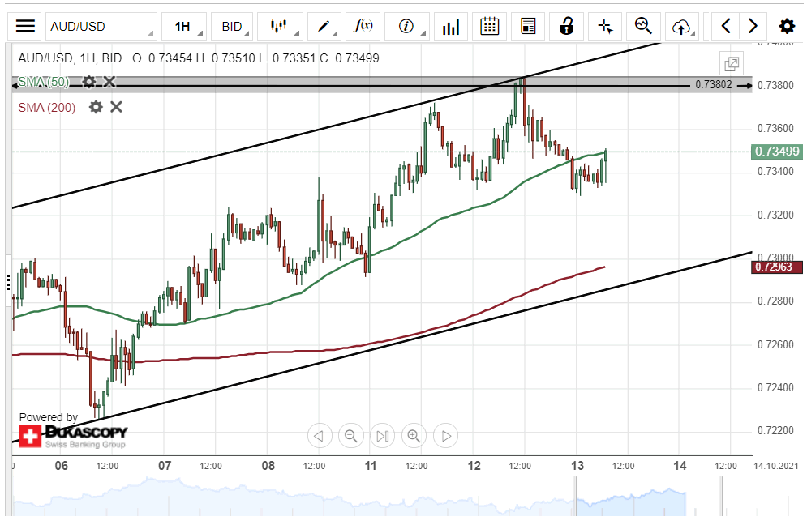Open the AUD/USD instrument selector
The image size is (807, 525).
(101, 26)
